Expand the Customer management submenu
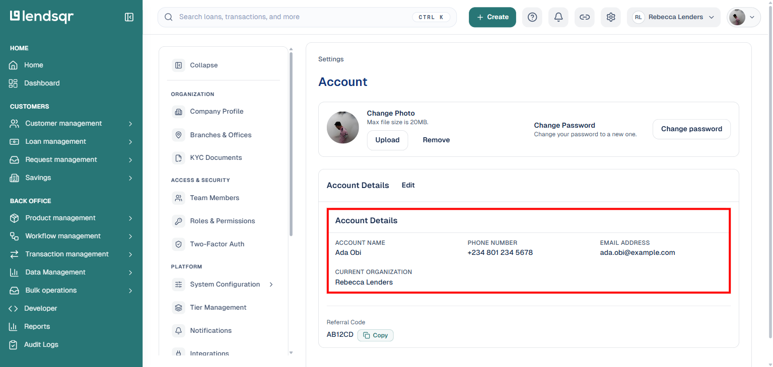773x367 pixels. click(x=130, y=124)
